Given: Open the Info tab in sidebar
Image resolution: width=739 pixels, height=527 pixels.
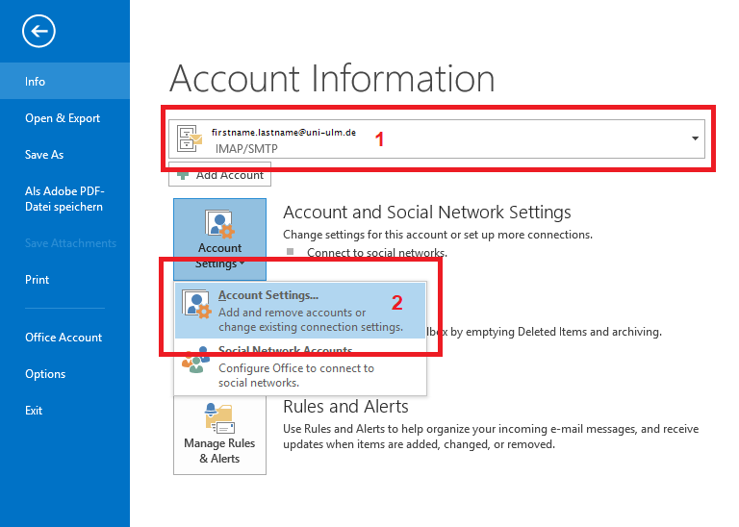Looking at the screenshot, I should [x=64, y=81].
